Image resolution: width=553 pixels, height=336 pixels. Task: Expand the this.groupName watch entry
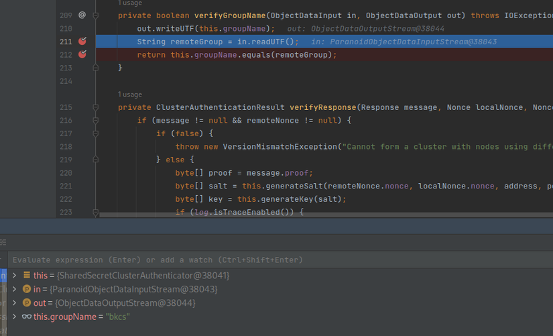tap(14, 317)
